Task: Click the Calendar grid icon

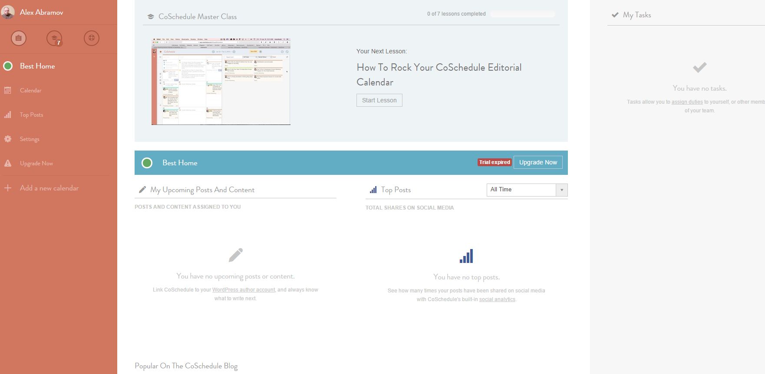Action: (x=8, y=90)
